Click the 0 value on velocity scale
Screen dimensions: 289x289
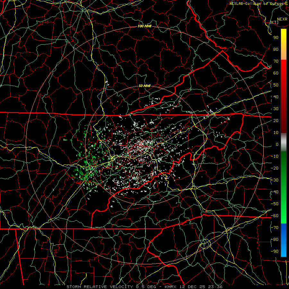click(277, 144)
